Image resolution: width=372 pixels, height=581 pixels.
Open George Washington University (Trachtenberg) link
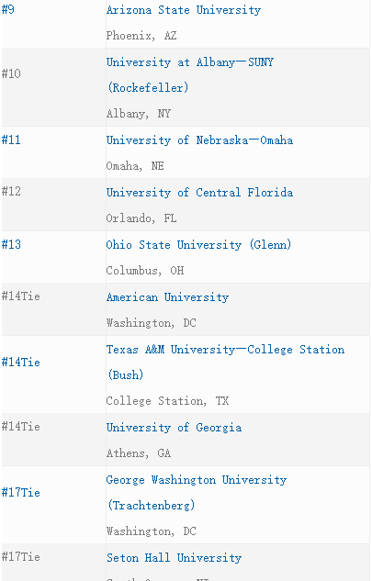(197, 493)
